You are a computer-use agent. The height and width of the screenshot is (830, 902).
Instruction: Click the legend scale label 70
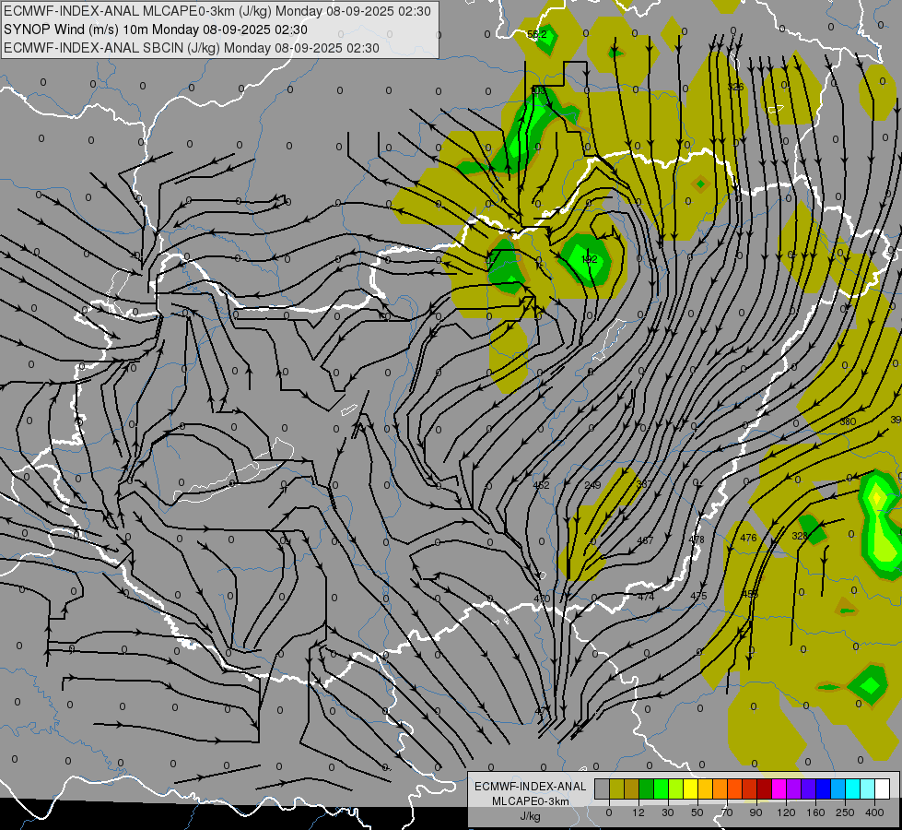(x=727, y=812)
